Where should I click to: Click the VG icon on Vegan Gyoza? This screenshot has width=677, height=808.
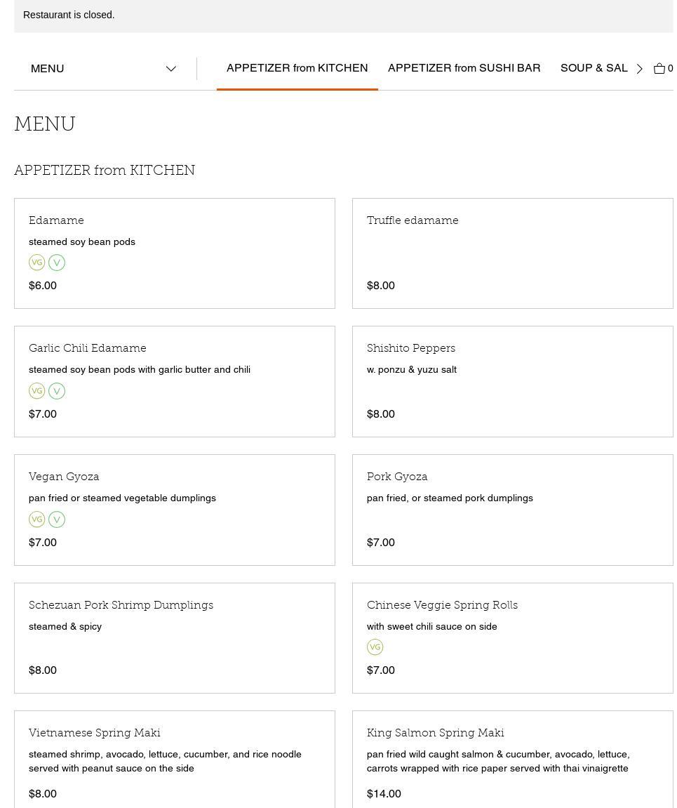point(37,519)
